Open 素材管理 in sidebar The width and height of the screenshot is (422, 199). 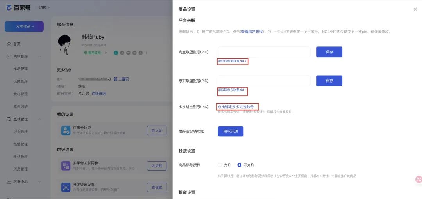[21, 94]
